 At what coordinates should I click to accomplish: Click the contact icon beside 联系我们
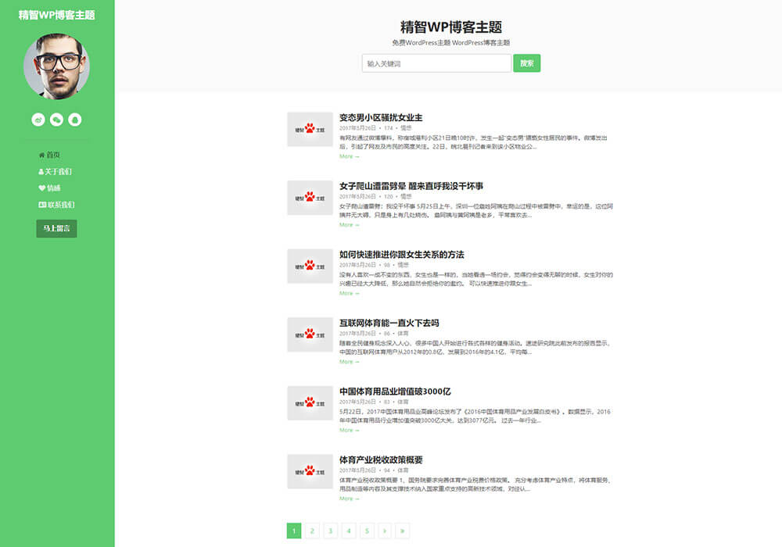41,206
